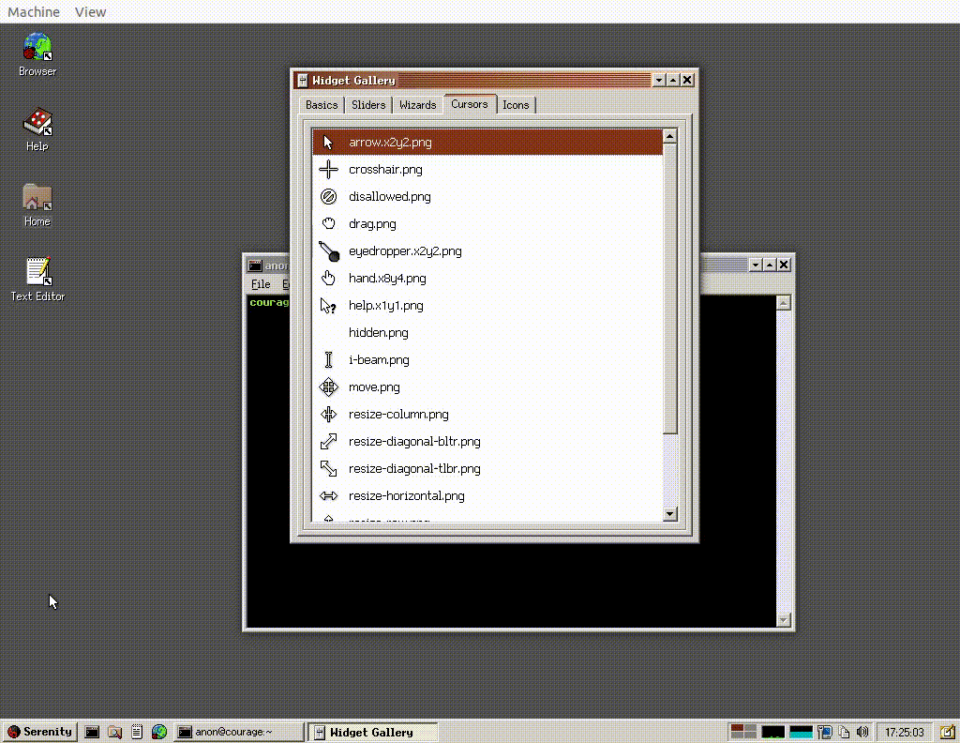Open the Text Editor from the desktop
The height and width of the screenshot is (743, 960).
[37, 271]
